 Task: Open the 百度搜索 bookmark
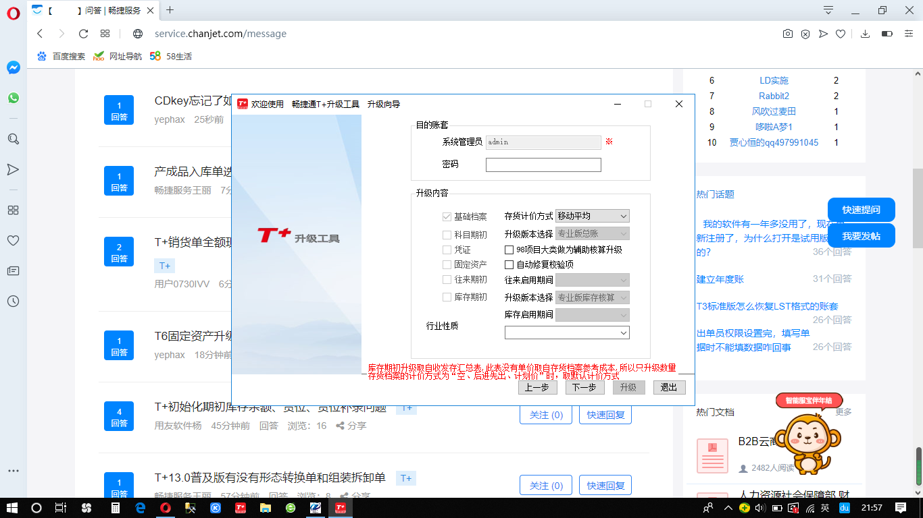coord(61,56)
